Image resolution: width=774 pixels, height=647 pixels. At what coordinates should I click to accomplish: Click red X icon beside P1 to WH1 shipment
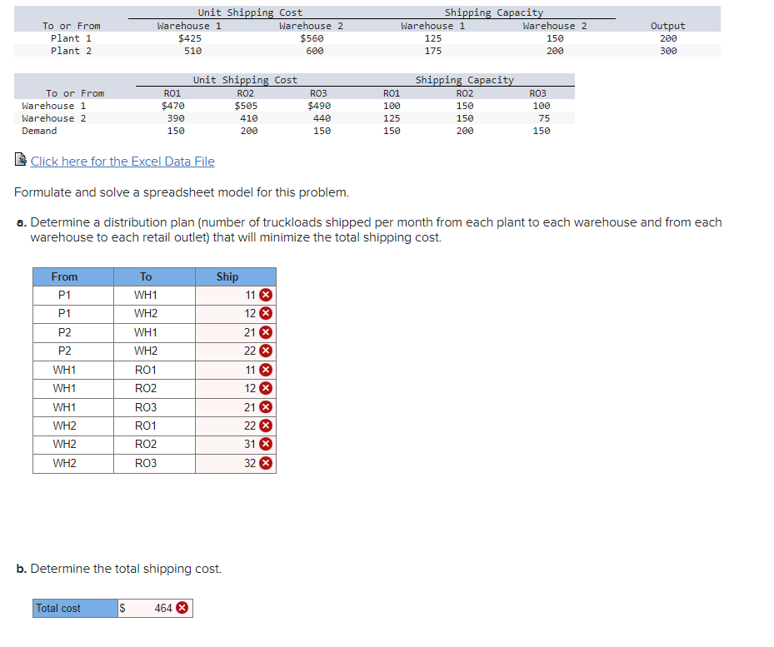(265, 295)
